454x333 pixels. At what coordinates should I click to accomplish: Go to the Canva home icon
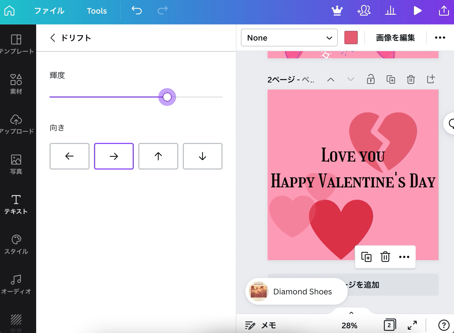pyautogui.click(x=9, y=11)
